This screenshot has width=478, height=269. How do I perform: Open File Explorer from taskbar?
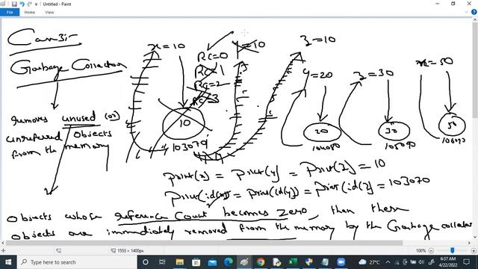click(x=179, y=262)
